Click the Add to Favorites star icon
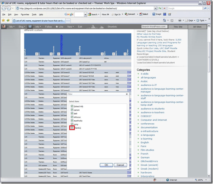 coord(8,20)
